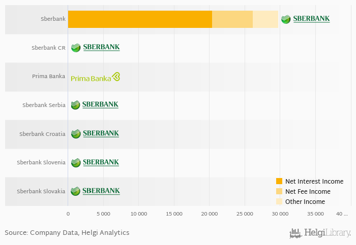
Task: Select the Net Fee Income bar segment
Action: pyautogui.click(x=232, y=19)
